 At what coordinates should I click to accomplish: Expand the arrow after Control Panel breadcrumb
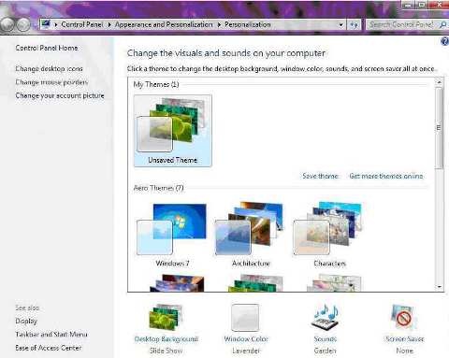coord(109,24)
